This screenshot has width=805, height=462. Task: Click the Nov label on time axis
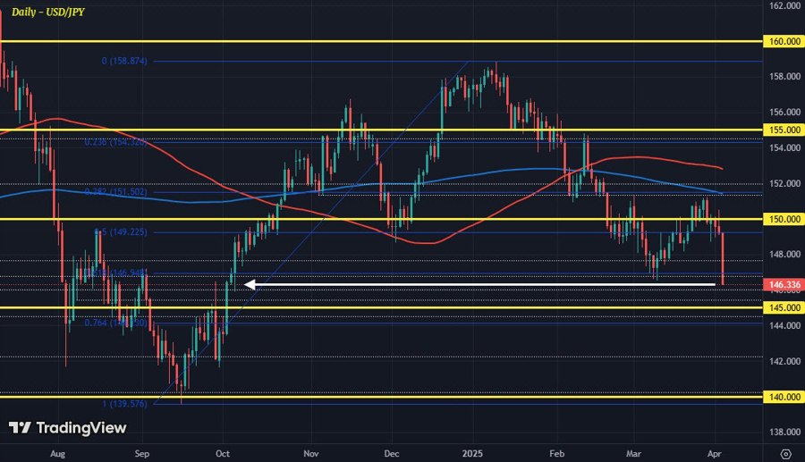[311, 454]
